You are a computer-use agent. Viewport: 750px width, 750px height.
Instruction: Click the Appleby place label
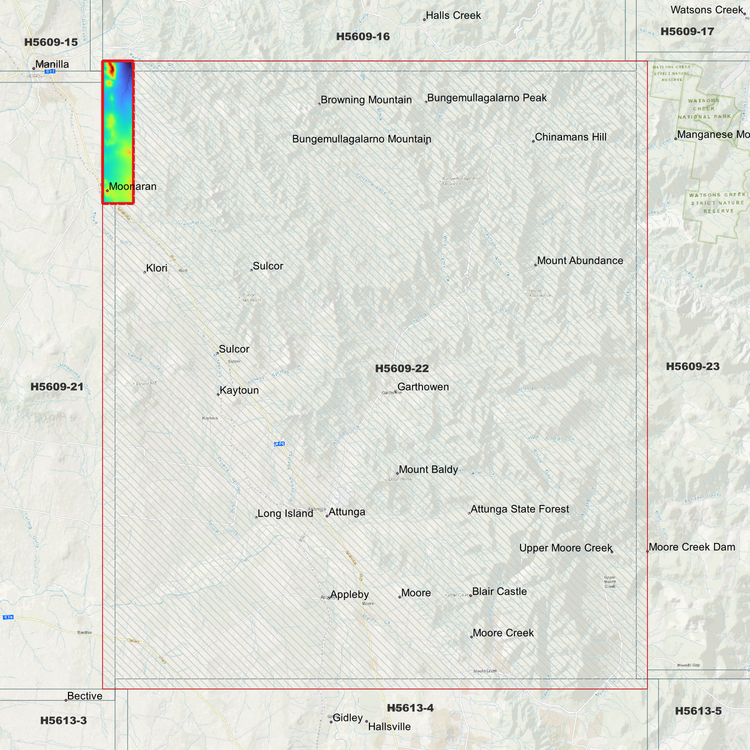click(x=349, y=595)
